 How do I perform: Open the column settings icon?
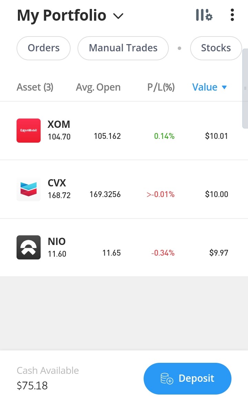point(204,15)
